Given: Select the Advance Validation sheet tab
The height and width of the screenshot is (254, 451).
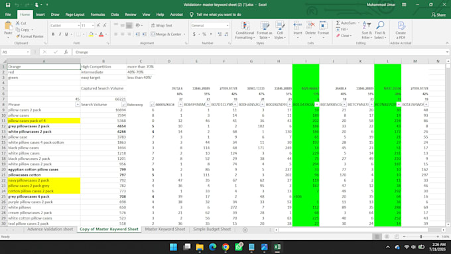Looking at the screenshot, I should pyautogui.click(x=50, y=229).
